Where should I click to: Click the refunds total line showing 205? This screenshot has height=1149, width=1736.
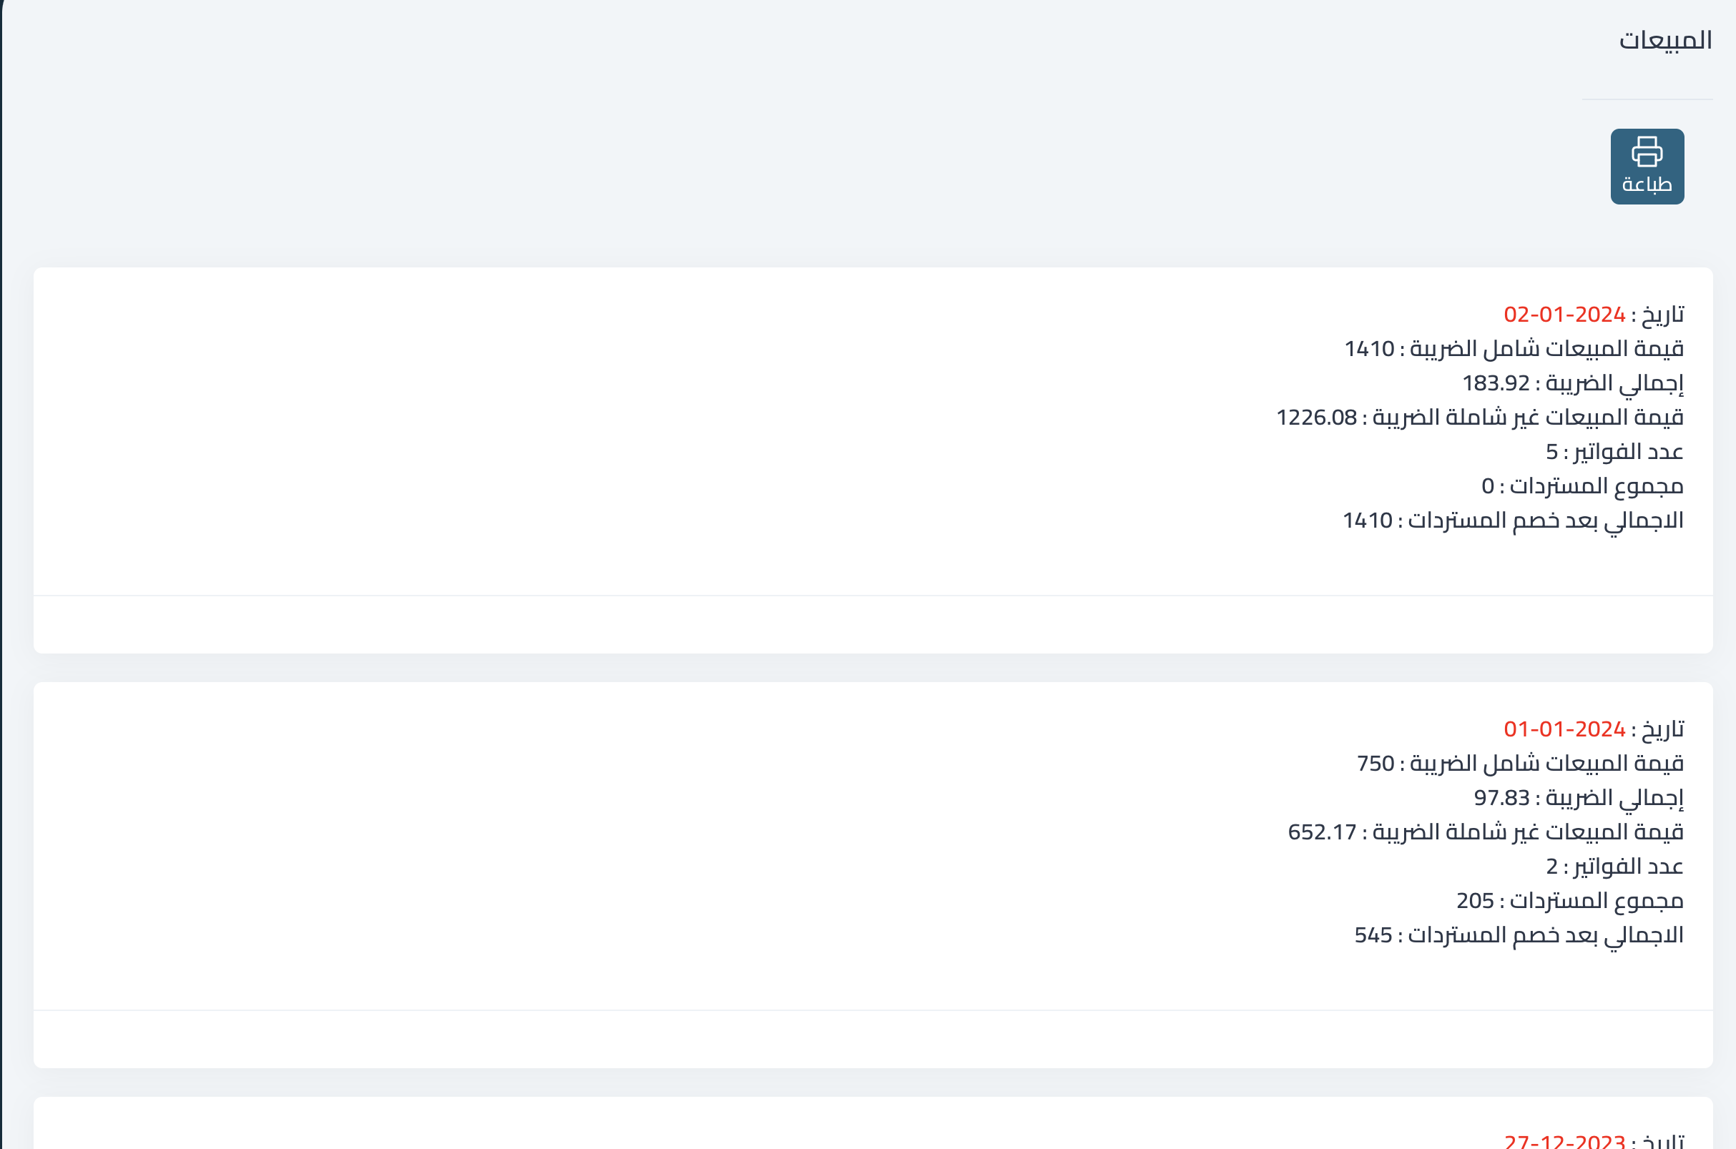(x=1569, y=901)
